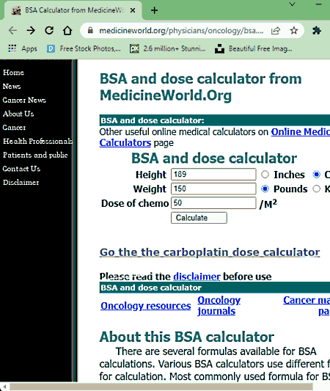Open the Beautiful Free Images bookmark
330x391 pixels.
254,48
